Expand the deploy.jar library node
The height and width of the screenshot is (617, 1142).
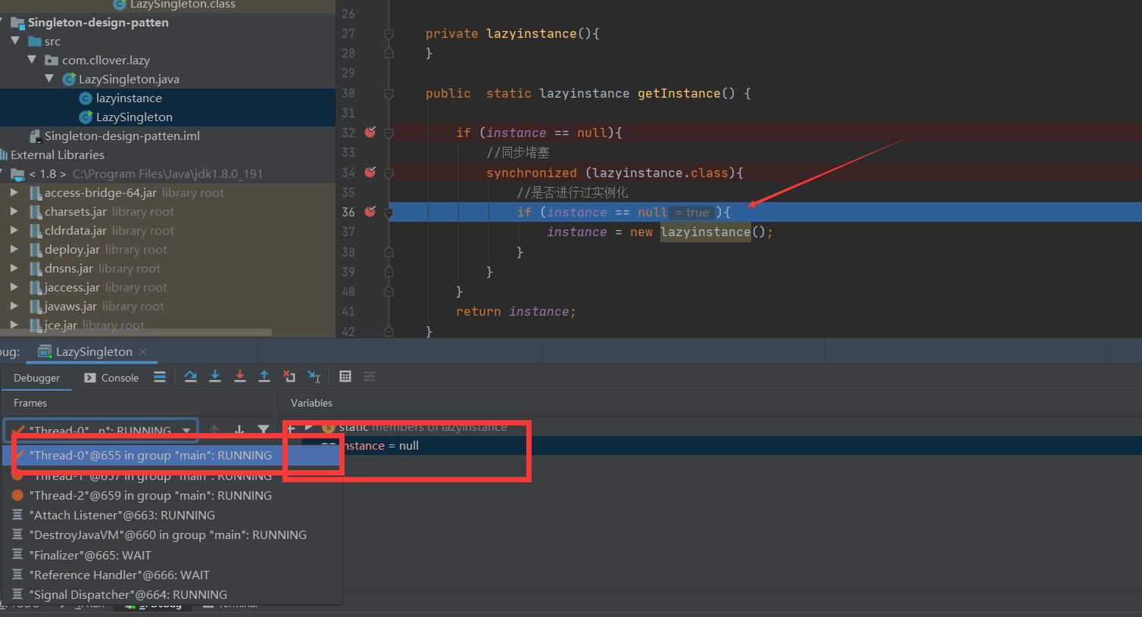tap(14, 249)
